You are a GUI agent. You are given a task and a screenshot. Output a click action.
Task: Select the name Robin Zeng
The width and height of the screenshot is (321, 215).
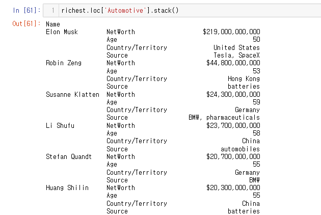tap(64, 63)
